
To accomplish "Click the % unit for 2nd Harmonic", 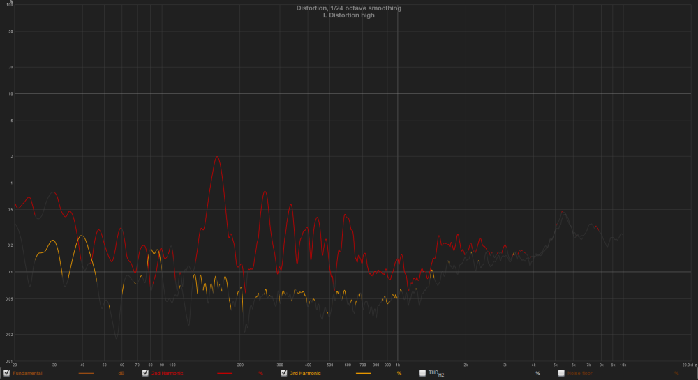I will pos(261,373).
